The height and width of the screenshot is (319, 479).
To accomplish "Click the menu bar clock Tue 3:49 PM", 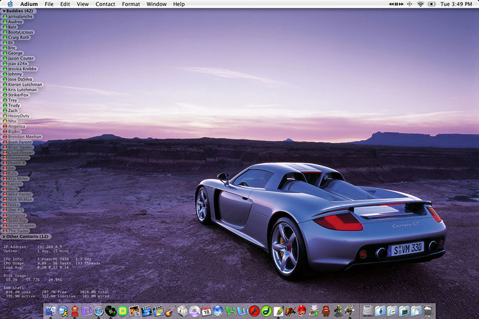I will pos(456,4).
